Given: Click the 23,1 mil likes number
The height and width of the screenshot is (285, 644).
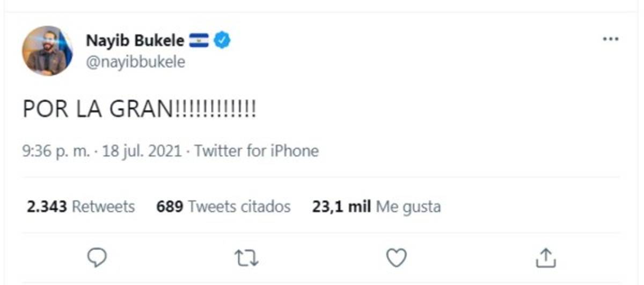Looking at the screenshot, I should pos(341,207).
